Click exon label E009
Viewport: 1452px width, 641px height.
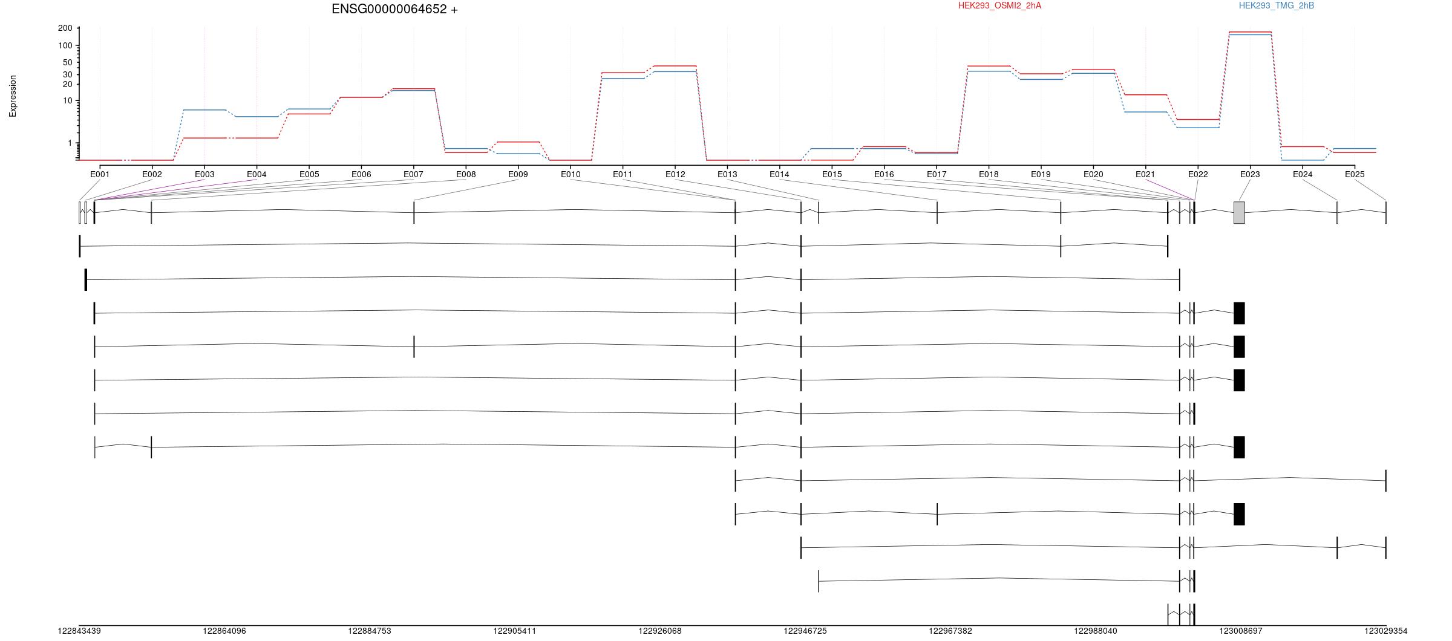518,174
